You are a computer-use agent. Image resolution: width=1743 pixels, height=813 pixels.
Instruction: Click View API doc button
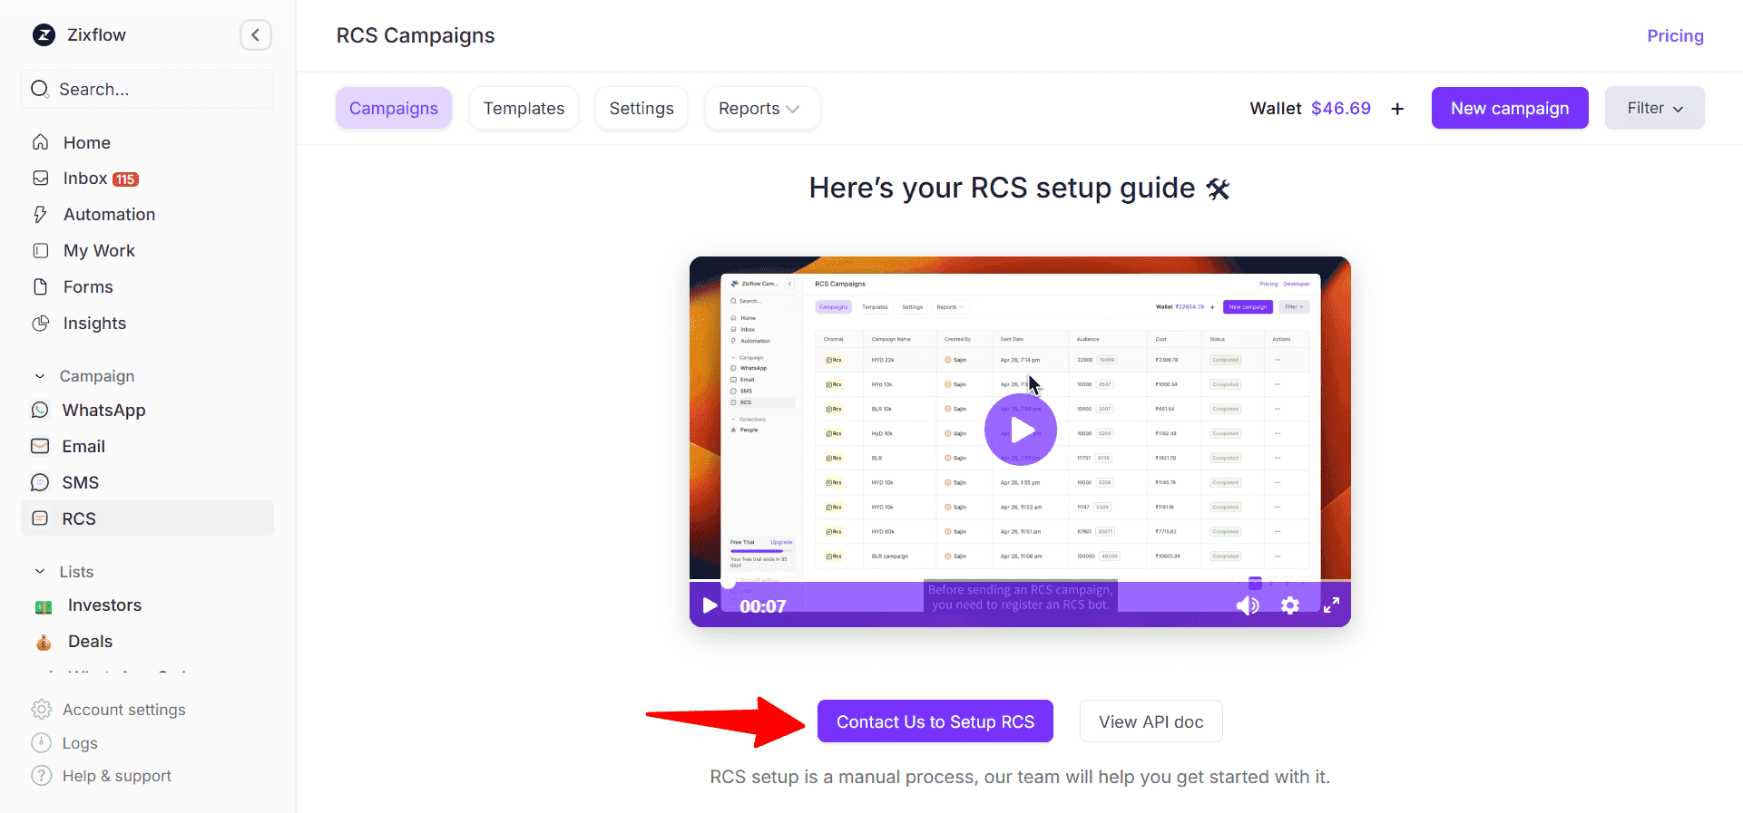click(x=1151, y=721)
